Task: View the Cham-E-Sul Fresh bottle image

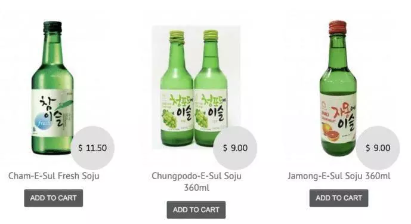Action: pos(52,88)
